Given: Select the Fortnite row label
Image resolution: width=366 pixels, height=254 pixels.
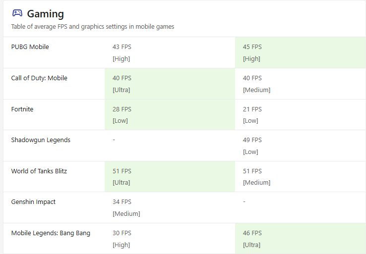Looking at the screenshot, I should [22, 109].
